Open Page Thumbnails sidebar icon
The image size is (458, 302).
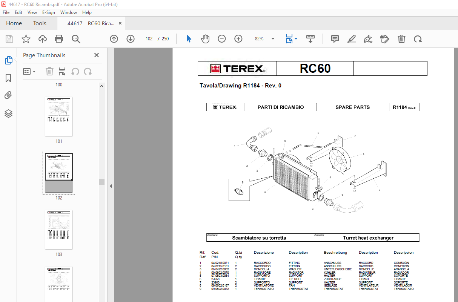click(8, 60)
